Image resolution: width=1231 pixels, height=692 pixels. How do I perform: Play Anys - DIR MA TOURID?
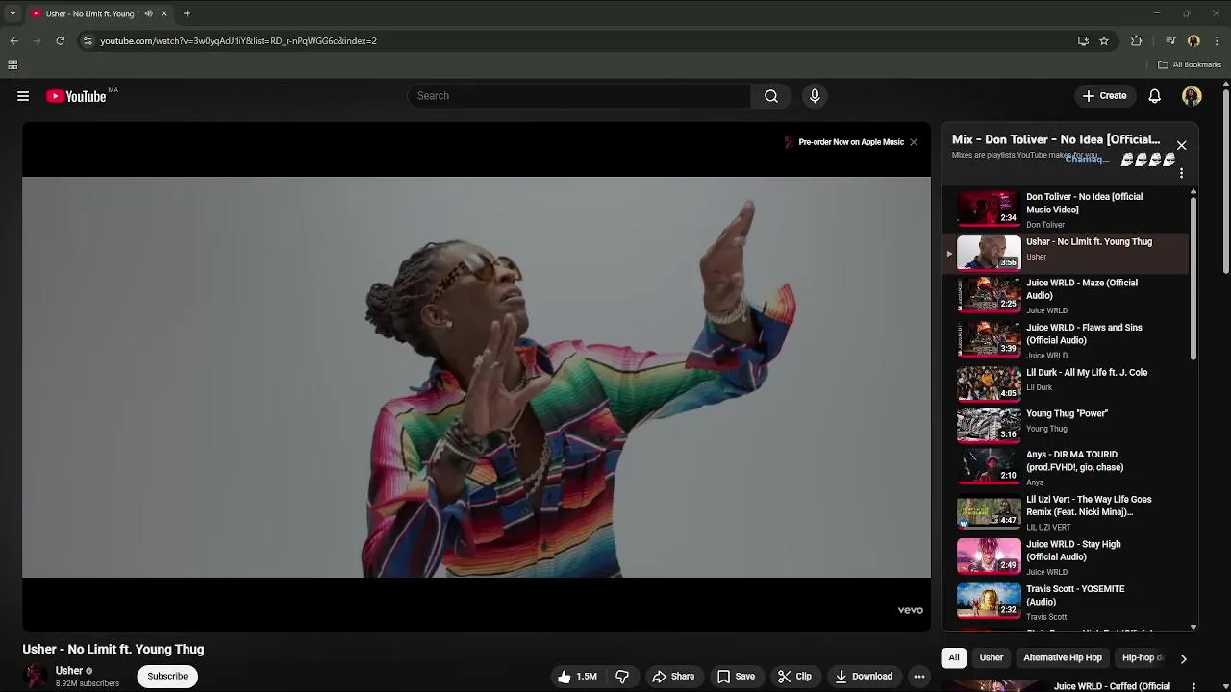click(x=1068, y=467)
